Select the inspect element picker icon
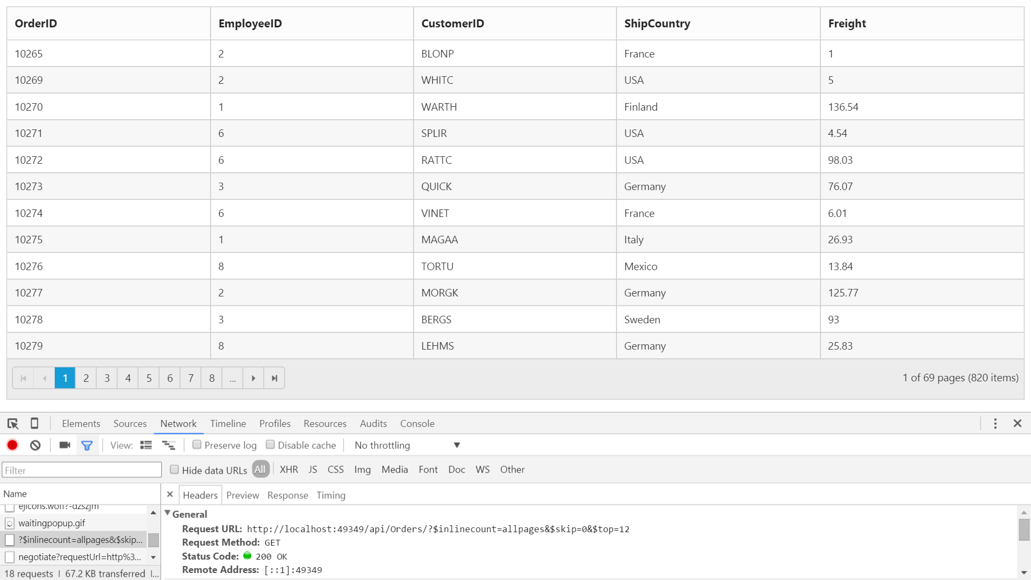The width and height of the screenshot is (1031, 580). [12, 424]
